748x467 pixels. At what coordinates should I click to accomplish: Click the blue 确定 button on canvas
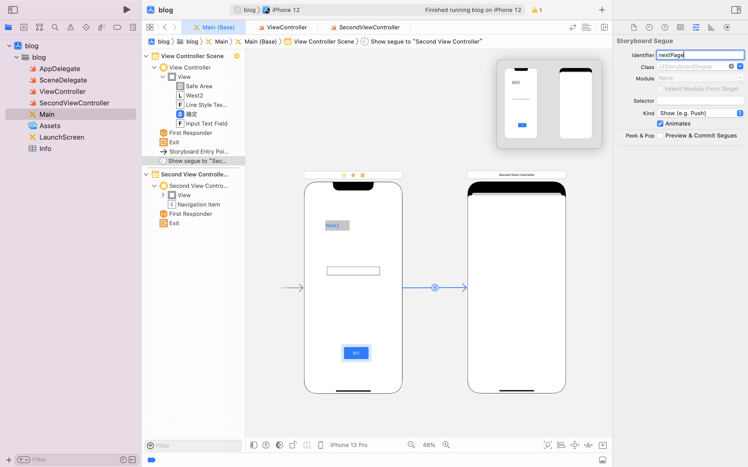[x=356, y=353]
